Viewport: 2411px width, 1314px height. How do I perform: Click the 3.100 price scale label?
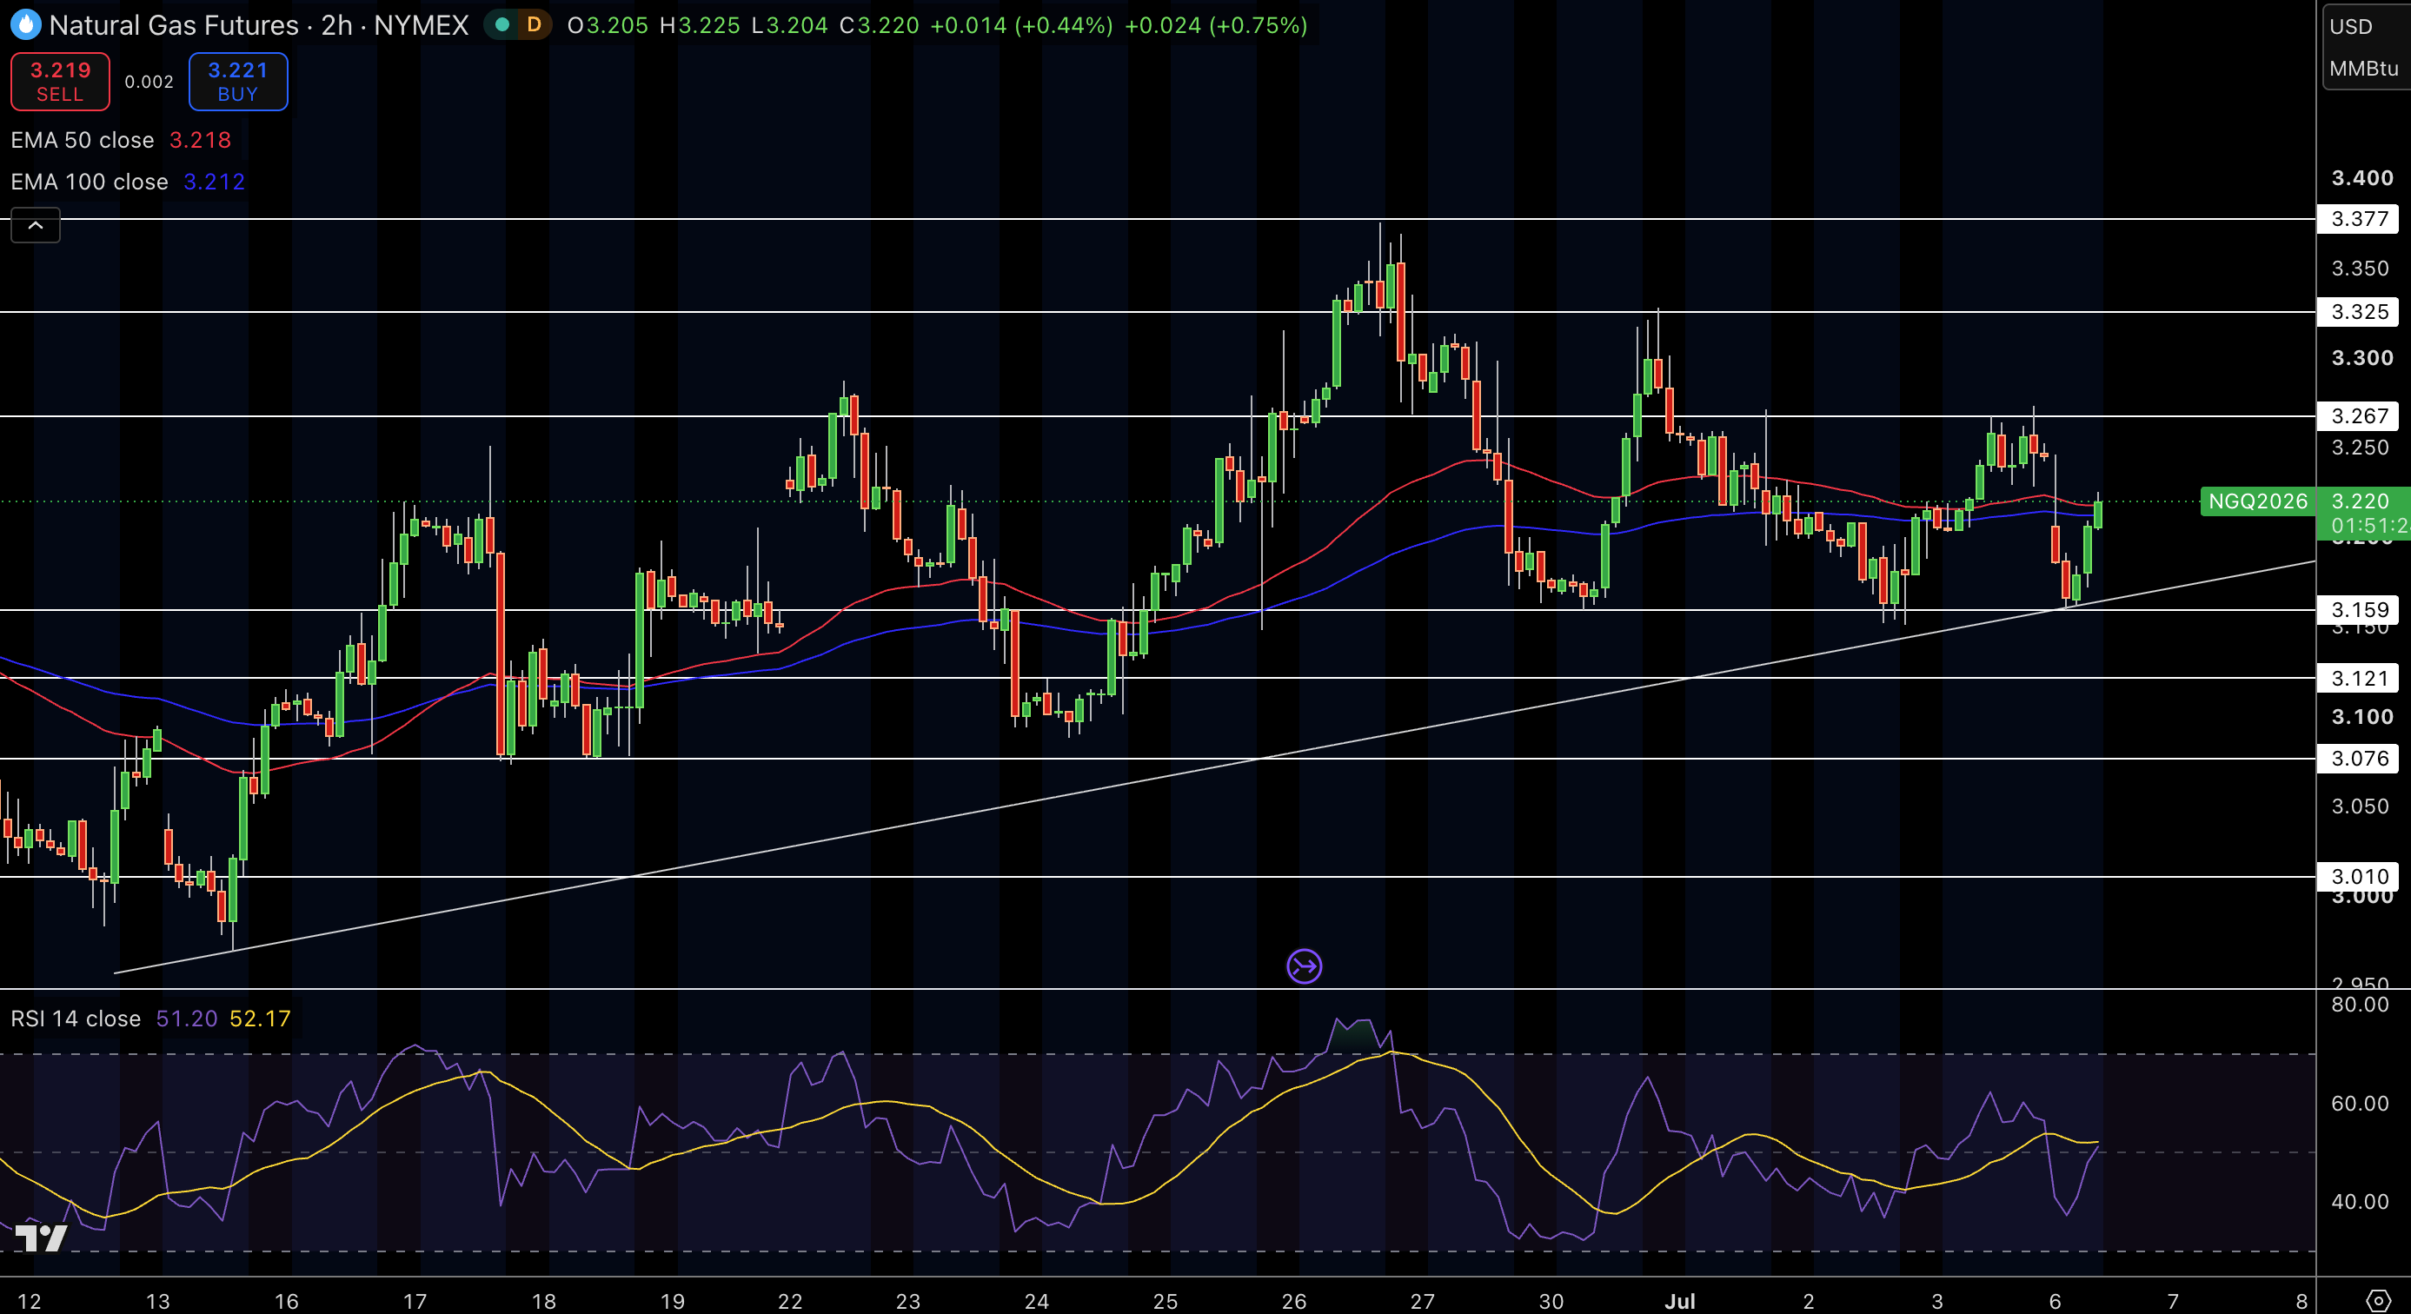(2361, 717)
